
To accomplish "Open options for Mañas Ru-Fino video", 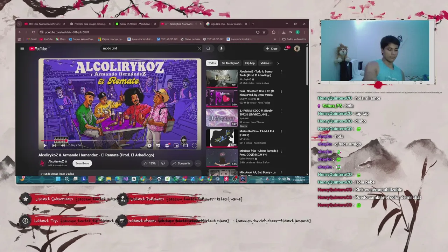I will tap(281, 132).
